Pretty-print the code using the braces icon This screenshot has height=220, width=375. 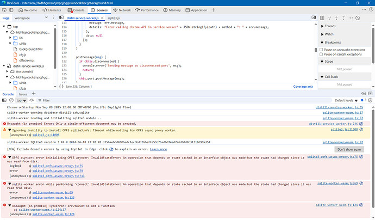point(61,86)
